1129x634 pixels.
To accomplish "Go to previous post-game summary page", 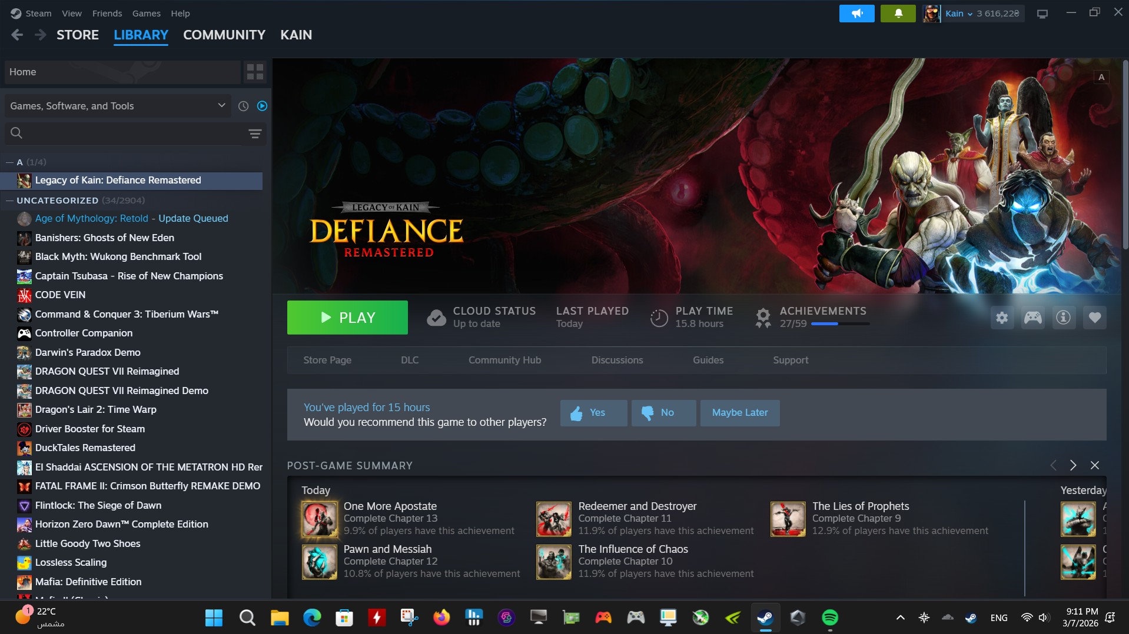I will (1053, 465).
